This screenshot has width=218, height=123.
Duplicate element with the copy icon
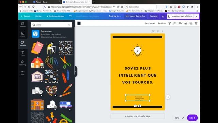pos(191,23)
